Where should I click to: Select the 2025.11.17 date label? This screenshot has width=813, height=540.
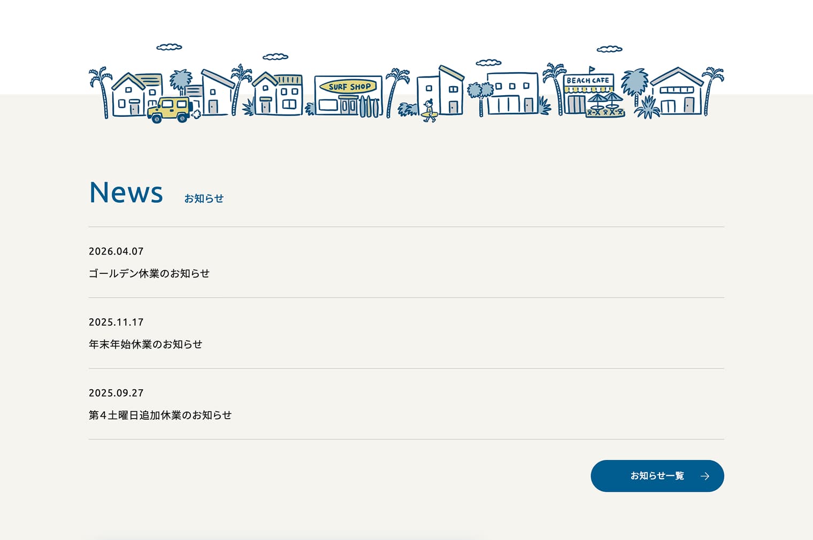click(x=116, y=322)
